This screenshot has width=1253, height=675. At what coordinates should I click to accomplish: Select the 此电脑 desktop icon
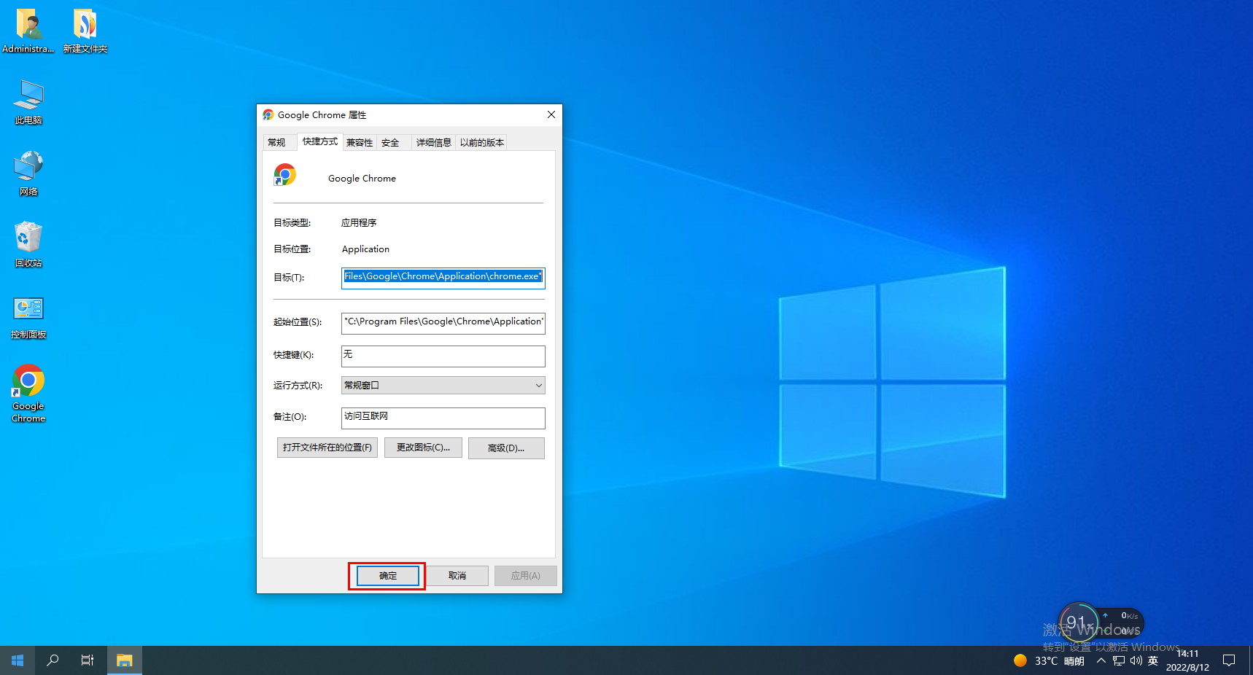tap(28, 96)
